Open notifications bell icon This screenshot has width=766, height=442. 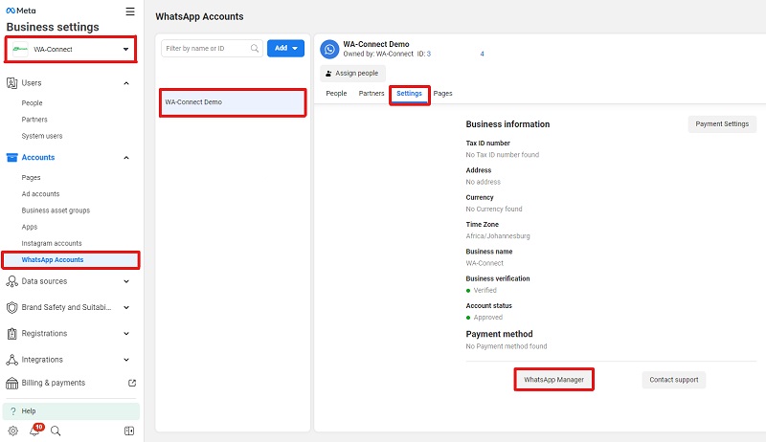coord(34,431)
